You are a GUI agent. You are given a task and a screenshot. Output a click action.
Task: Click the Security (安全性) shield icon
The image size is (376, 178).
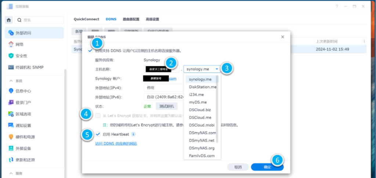(11, 56)
